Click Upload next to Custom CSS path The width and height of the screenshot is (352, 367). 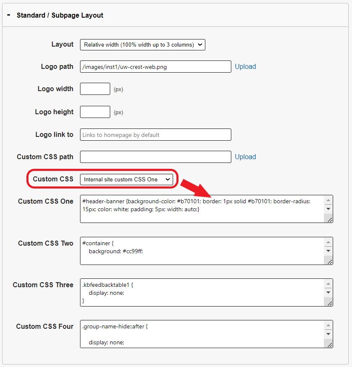(245, 157)
